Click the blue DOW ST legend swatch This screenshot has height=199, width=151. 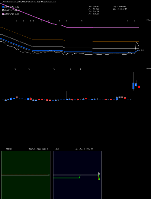click(x=3, y=7)
